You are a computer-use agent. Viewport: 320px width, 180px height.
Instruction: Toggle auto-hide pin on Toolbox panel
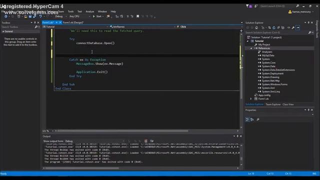[34, 22]
